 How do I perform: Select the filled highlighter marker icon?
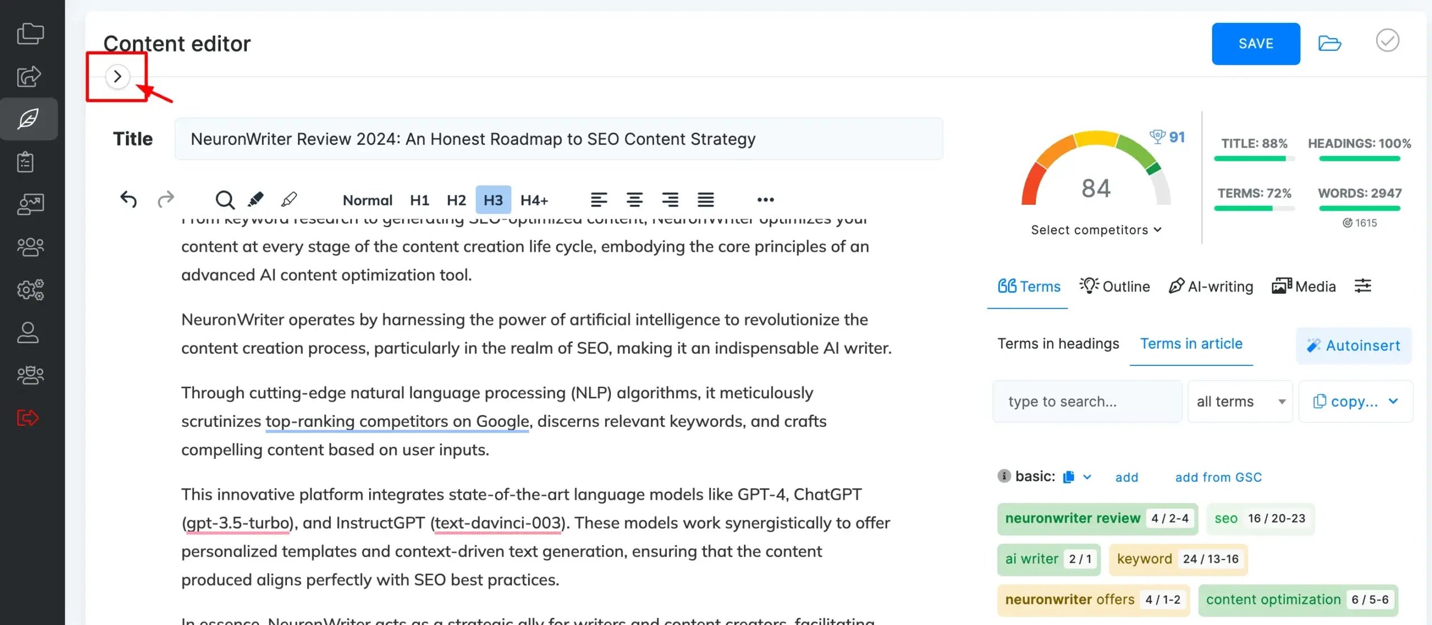pos(256,199)
